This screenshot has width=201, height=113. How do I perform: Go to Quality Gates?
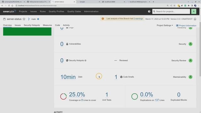click(x=74, y=11)
